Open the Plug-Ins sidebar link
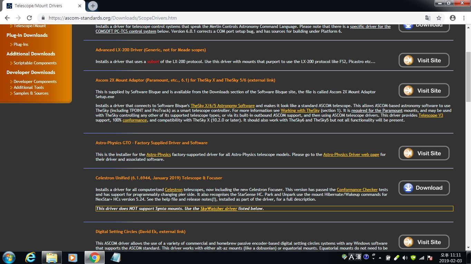471x264 pixels. [x=21, y=44]
